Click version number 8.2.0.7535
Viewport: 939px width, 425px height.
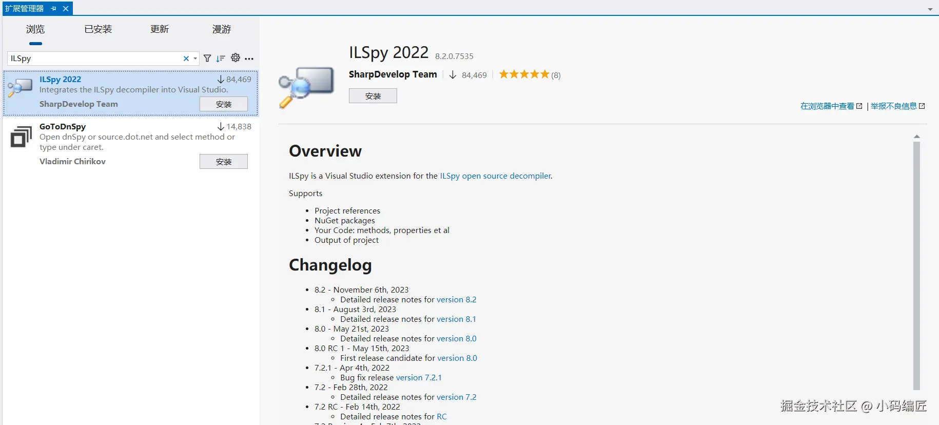coord(454,56)
